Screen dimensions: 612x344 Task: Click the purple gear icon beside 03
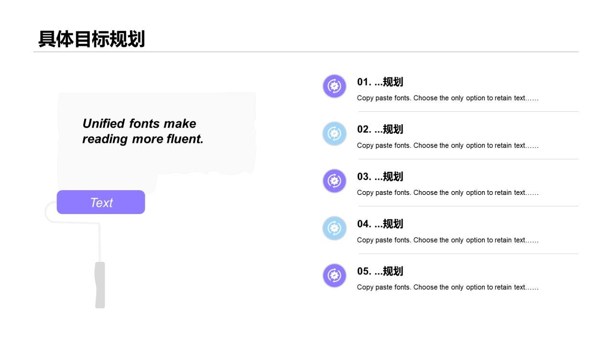[335, 181]
